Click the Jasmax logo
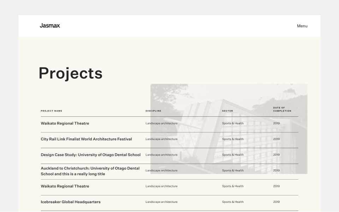The image size is (339, 212). (50, 26)
